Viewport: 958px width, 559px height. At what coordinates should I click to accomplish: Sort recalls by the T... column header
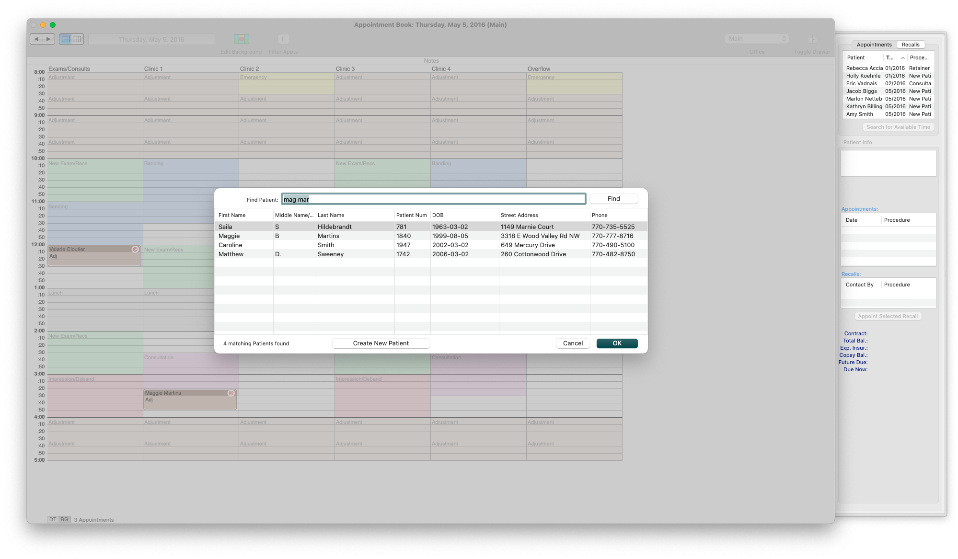point(895,57)
